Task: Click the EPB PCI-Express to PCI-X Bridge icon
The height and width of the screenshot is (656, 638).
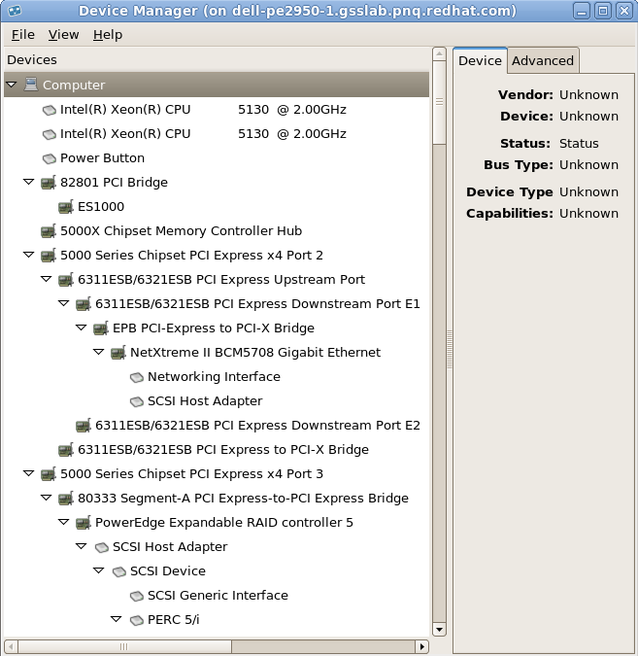Action: coord(101,328)
